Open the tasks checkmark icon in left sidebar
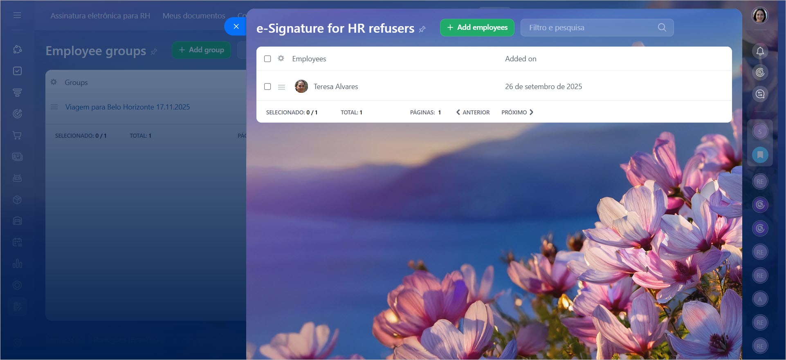The width and height of the screenshot is (786, 360). click(x=17, y=71)
